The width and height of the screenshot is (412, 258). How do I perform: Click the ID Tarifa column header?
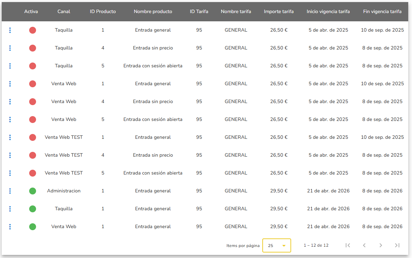199,12
